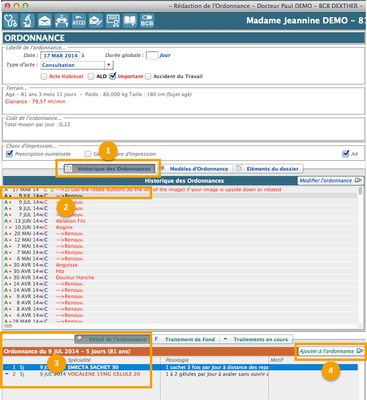367x400 pixels.
Task: Click the Durée globale input field
Action: (x=152, y=55)
